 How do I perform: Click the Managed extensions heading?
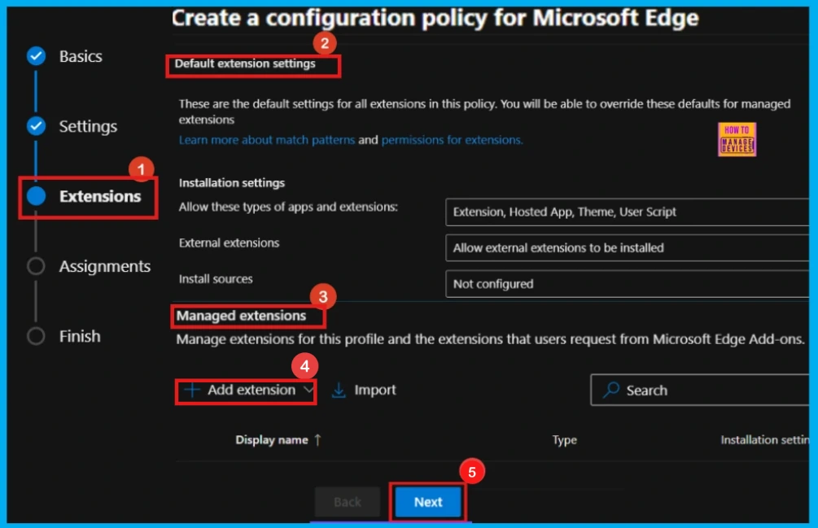click(241, 316)
